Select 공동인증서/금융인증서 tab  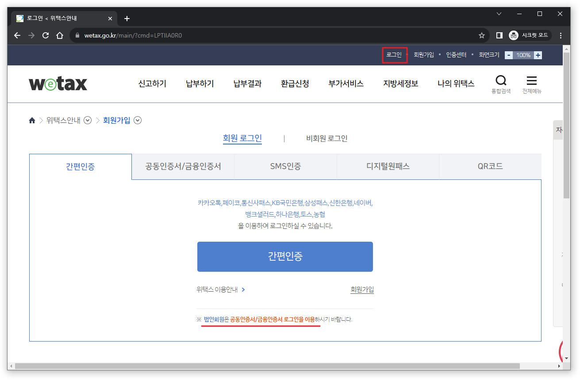pos(183,167)
